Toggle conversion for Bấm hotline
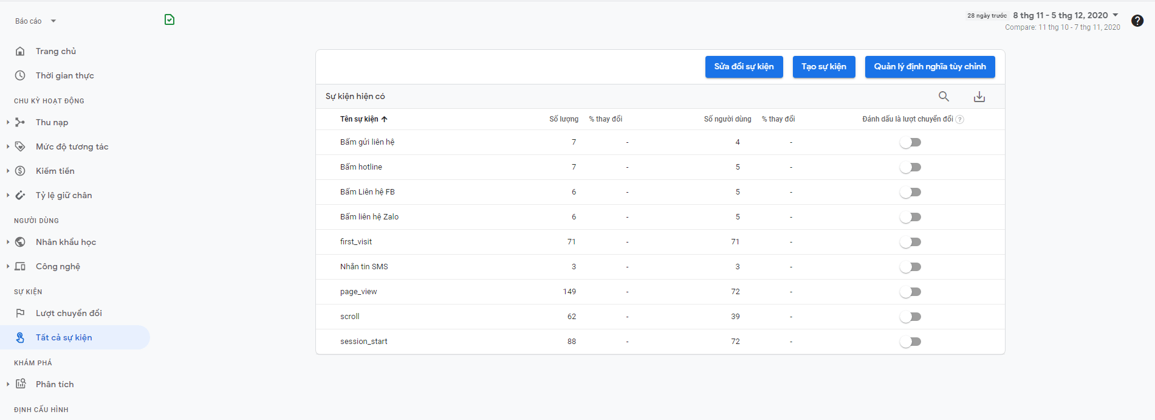This screenshot has height=420, width=1155. coord(911,167)
